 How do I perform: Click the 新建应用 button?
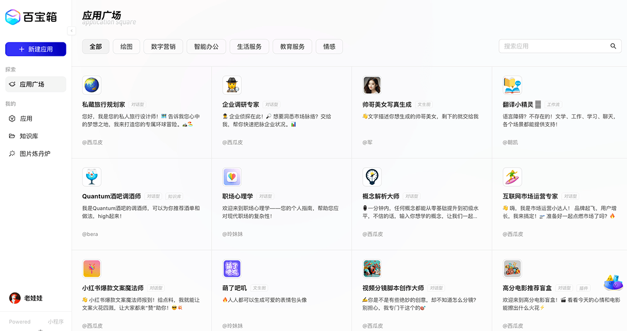pyautogui.click(x=36, y=49)
